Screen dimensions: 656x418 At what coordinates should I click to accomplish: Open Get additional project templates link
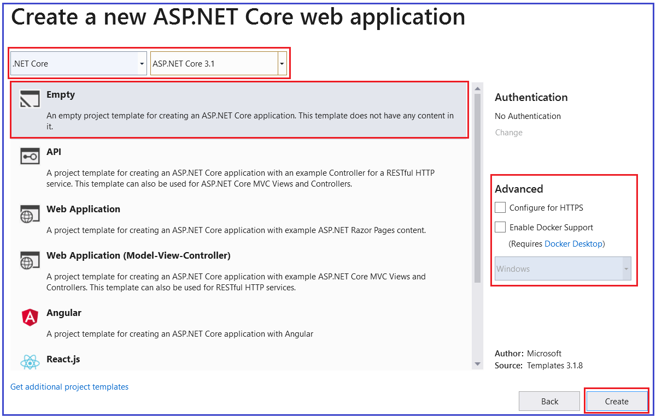pos(69,387)
